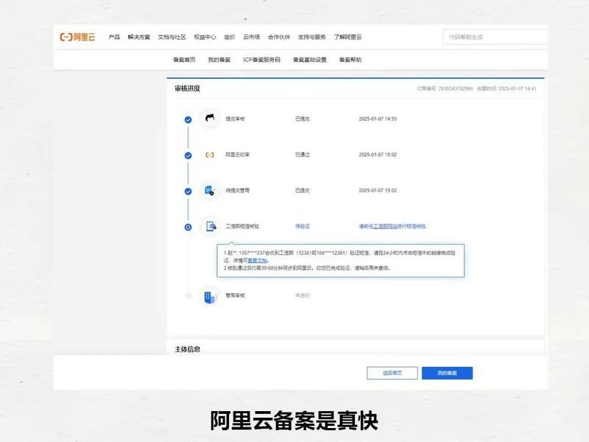Image resolution: width=589 pixels, height=442 pixels.
Task: Open 云市场 in the top navigation
Action: tap(251, 37)
